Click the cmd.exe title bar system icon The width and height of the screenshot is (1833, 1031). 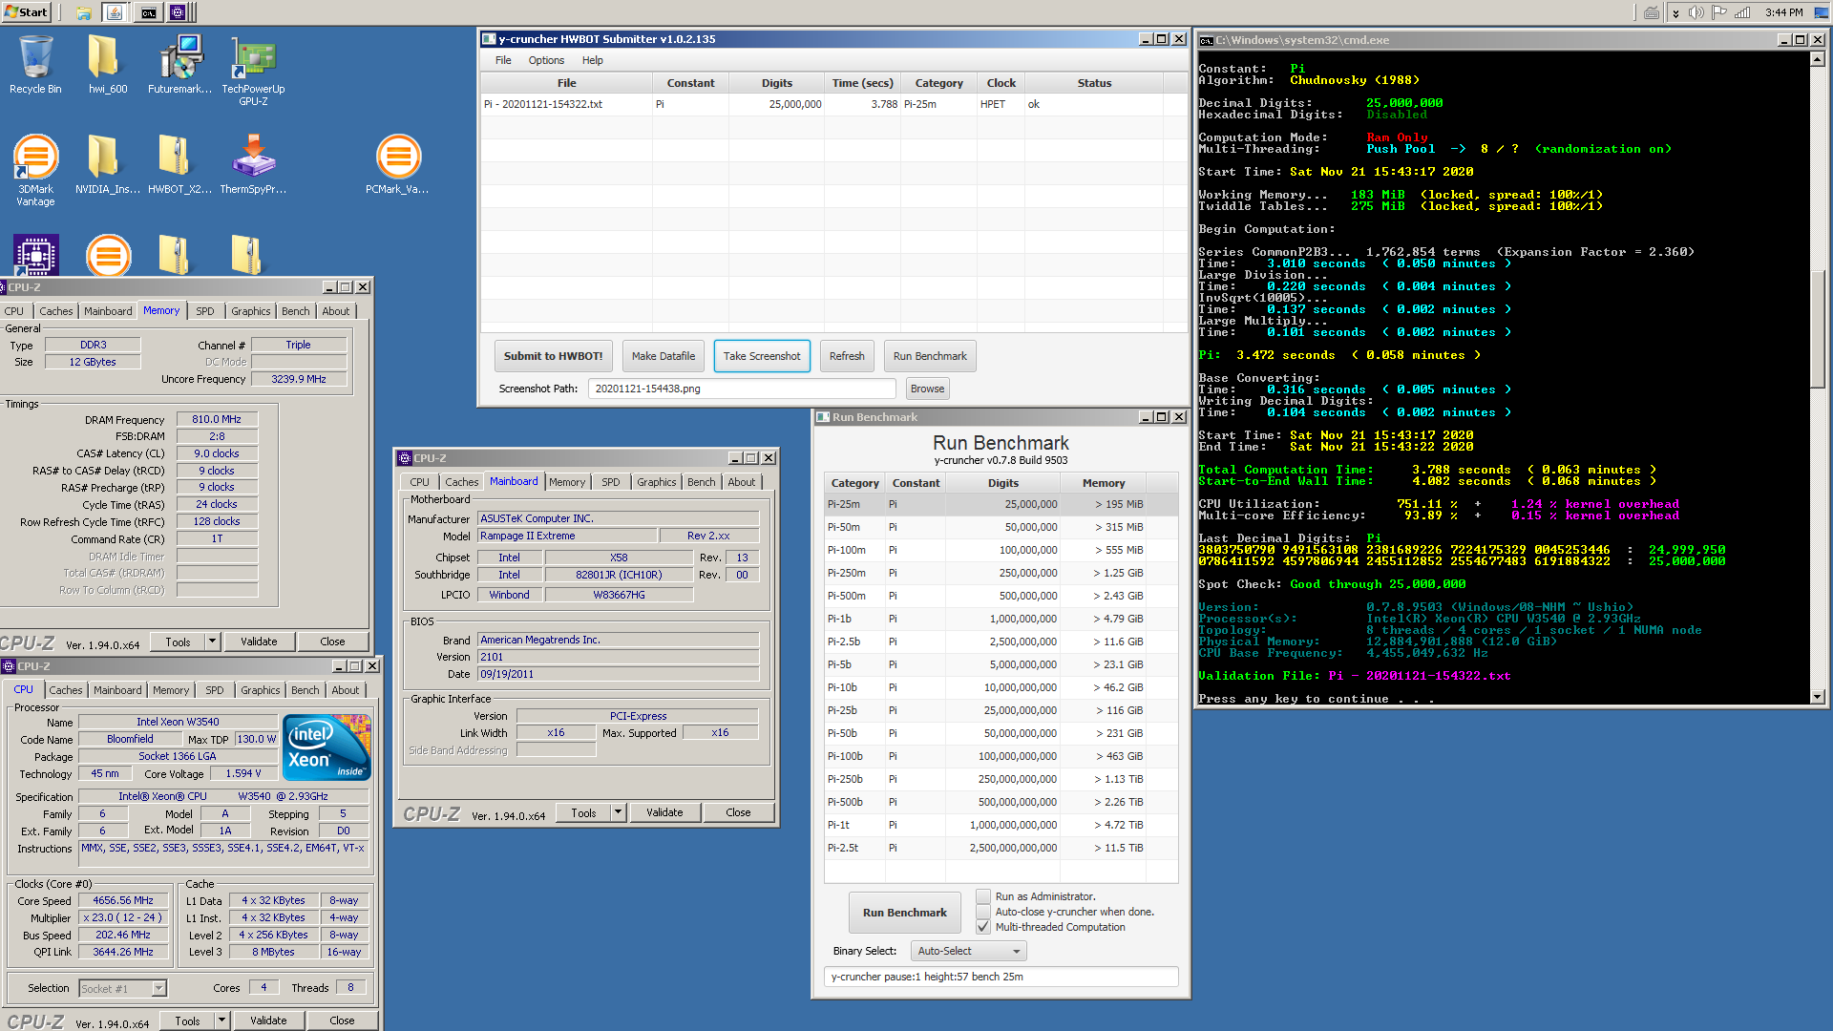[1207, 40]
